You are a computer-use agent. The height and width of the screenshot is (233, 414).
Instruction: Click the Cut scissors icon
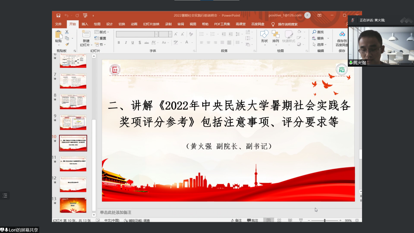point(67,32)
